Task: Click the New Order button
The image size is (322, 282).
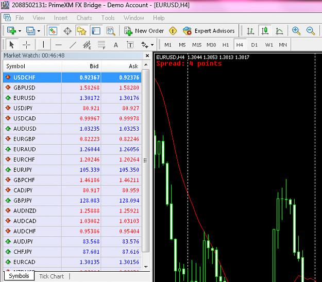Action: 144,31
